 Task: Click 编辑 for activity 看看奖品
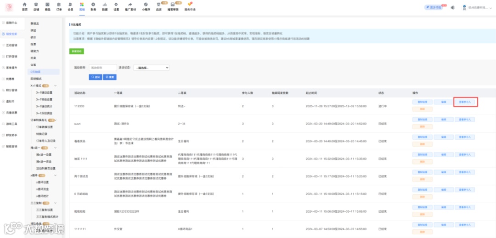tap(444, 137)
